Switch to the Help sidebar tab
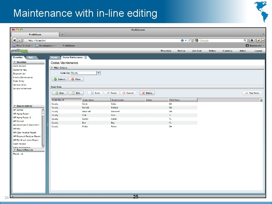The width and height of the screenshot is (272, 204). (x=31, y=57)
